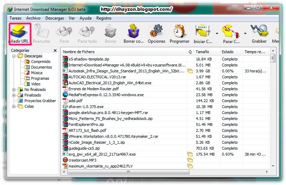Open the Archivo menu
Screen dimensions: 286x185
33,18
